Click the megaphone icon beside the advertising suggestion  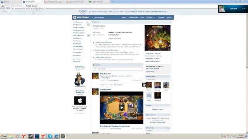point(93,50)
